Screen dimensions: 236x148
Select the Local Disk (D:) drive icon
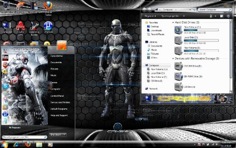click(179, 40)
